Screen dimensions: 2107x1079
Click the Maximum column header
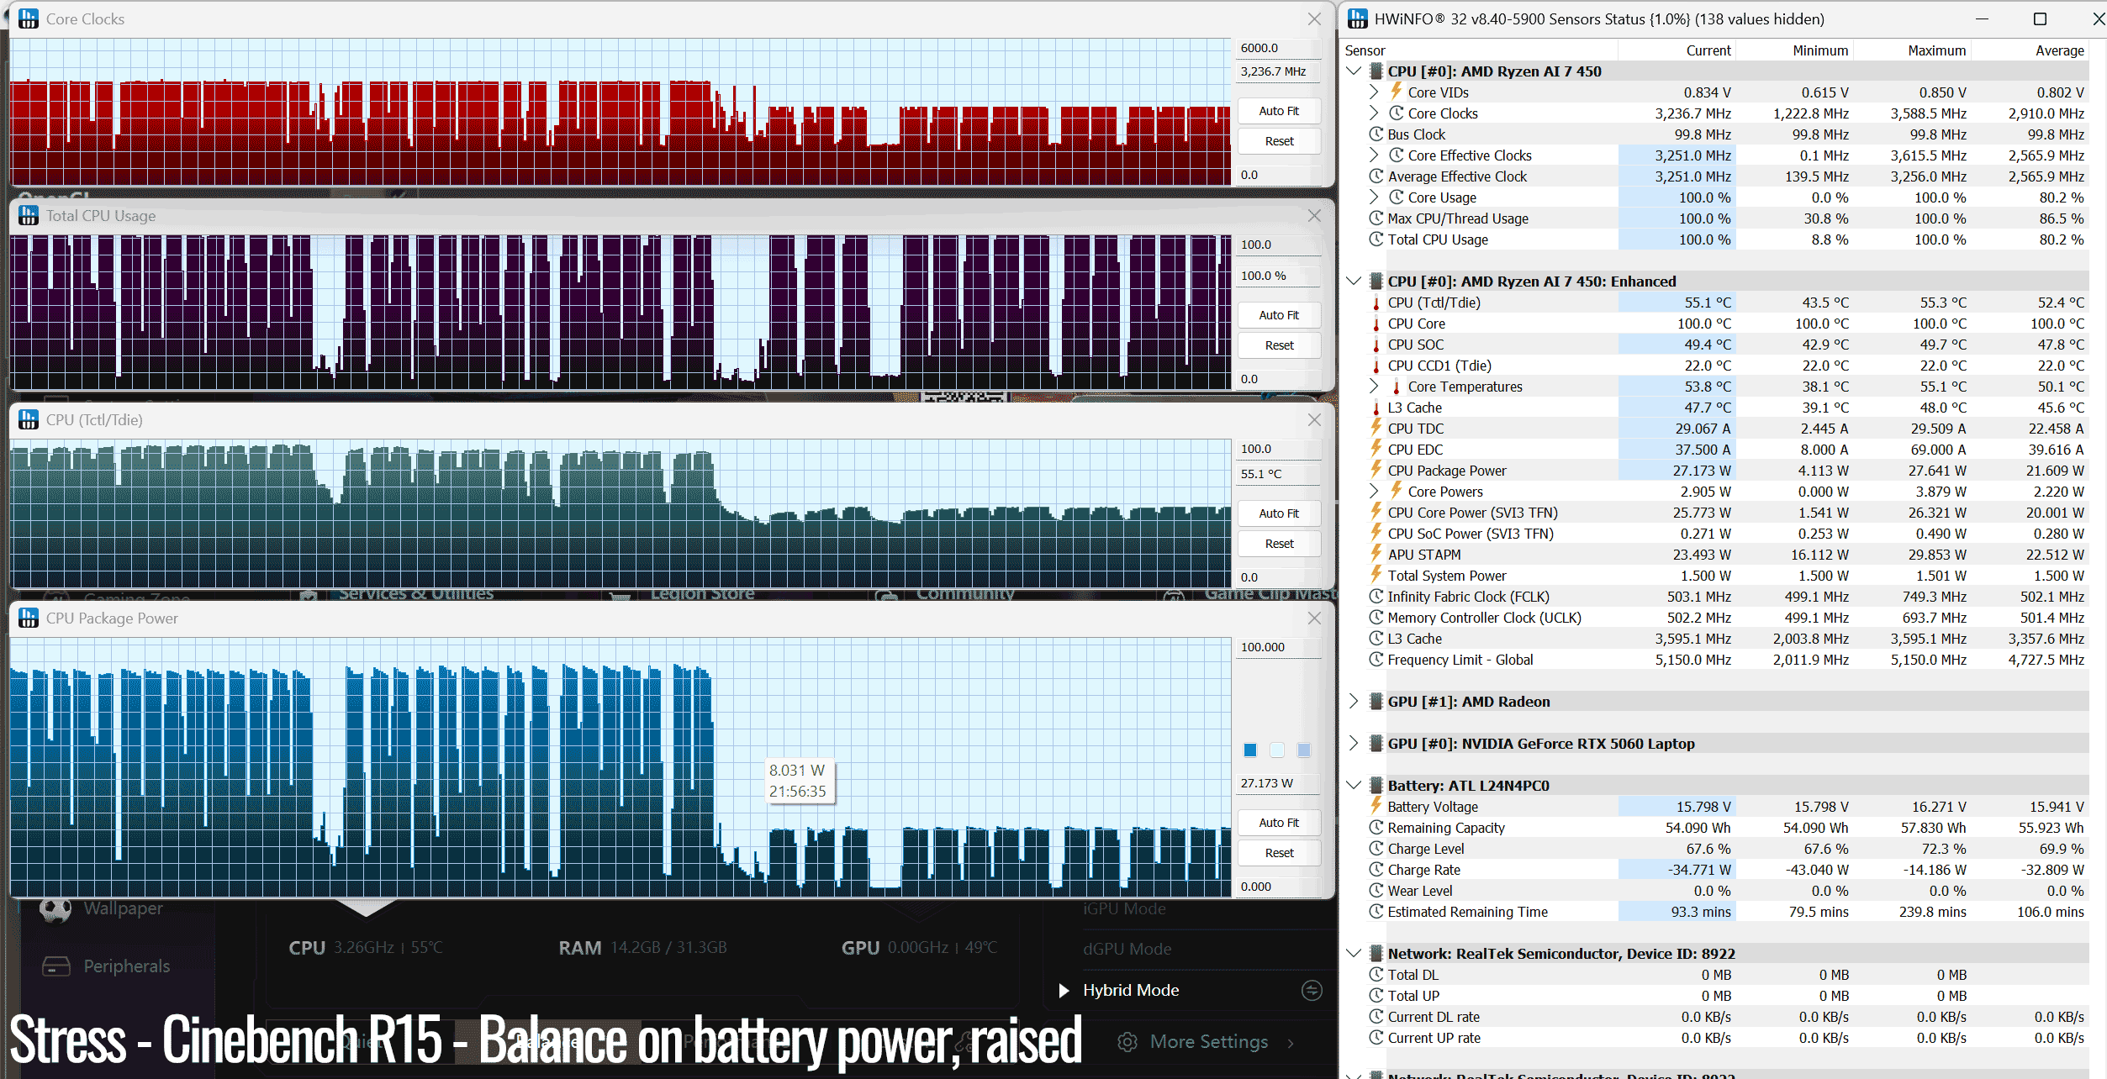(x=1936, y=50)
